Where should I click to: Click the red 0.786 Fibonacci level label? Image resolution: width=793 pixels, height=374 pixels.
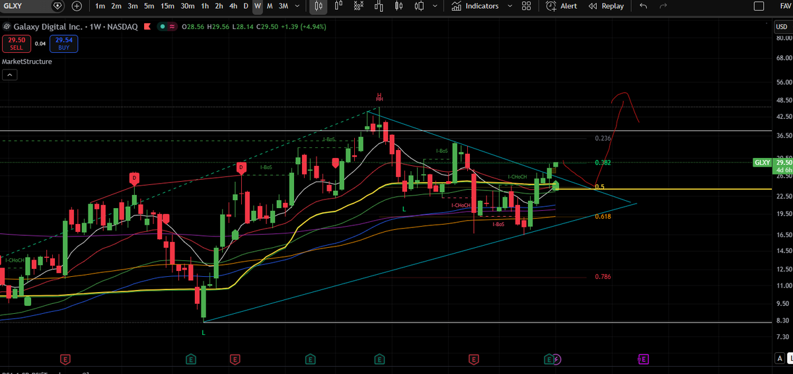603,276
